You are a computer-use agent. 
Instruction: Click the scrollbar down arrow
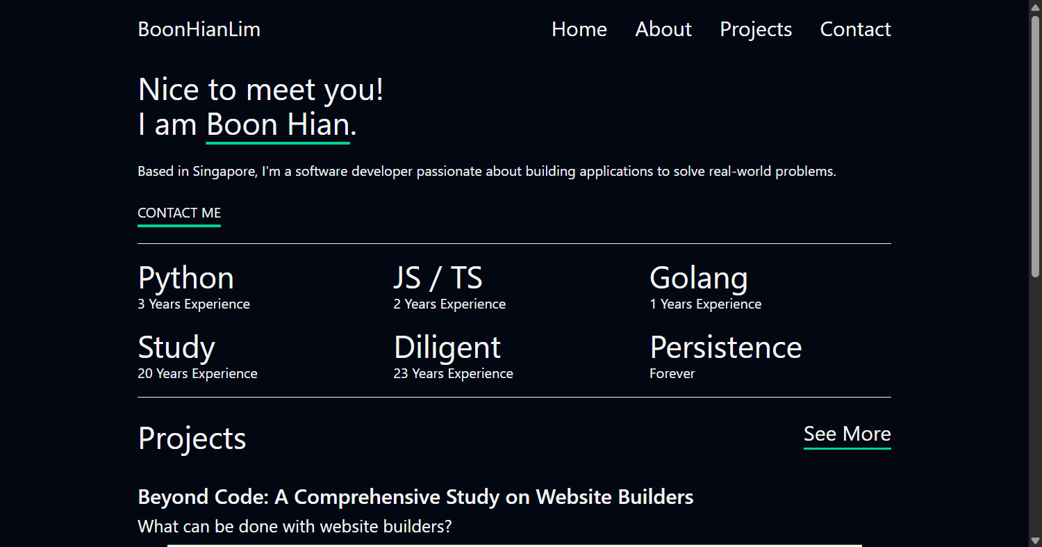(x=1035, y=541)
